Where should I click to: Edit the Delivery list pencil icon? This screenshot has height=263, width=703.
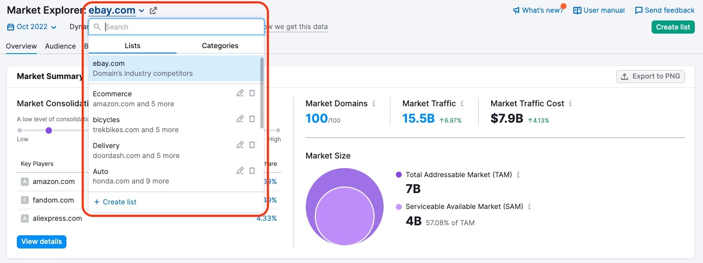pyautogui.click(x=240, y=145)
